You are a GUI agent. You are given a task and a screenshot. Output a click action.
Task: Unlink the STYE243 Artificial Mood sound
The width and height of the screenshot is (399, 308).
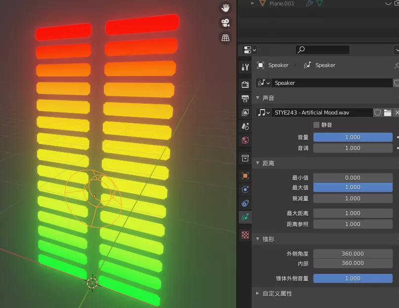click(396, 113)
